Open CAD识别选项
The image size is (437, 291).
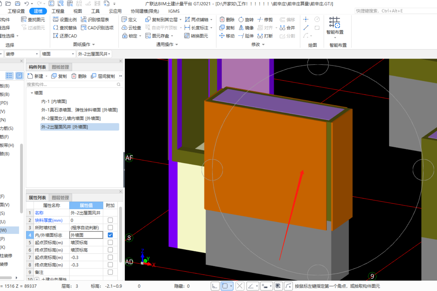(x=97, y=28)
